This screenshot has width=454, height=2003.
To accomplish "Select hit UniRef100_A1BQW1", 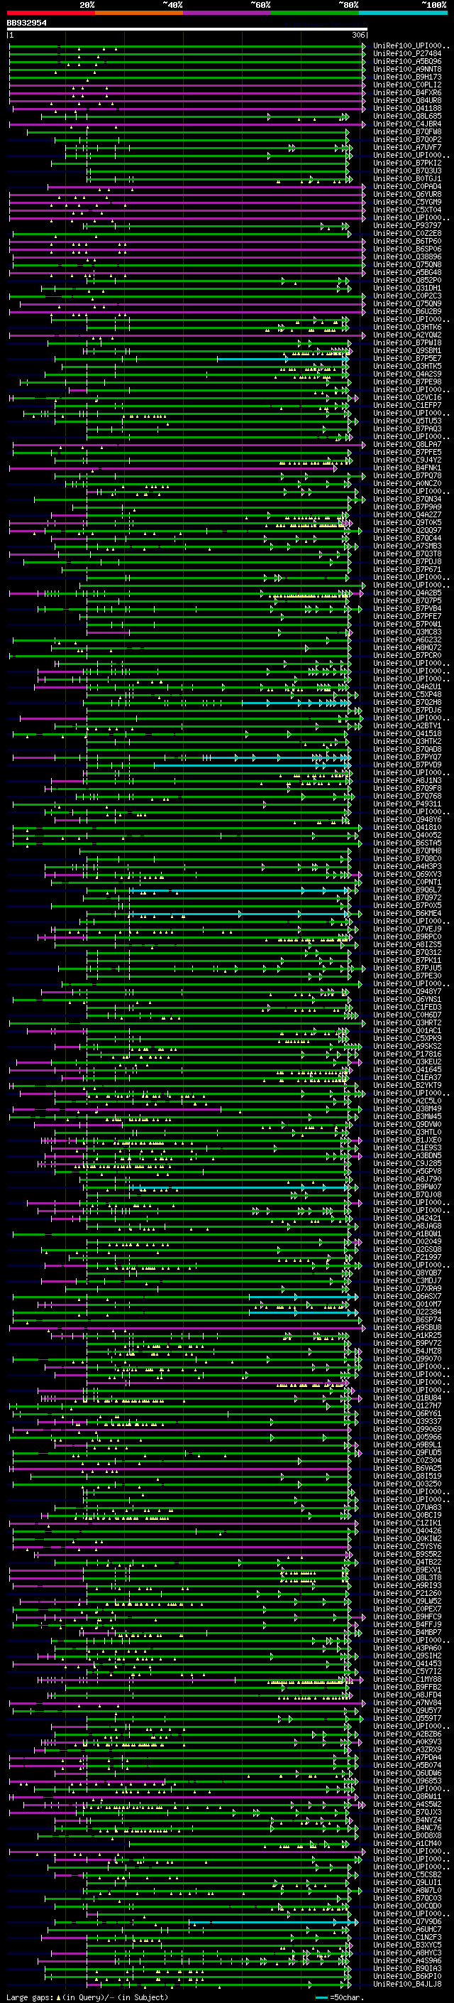I will tap(407, 1234).
